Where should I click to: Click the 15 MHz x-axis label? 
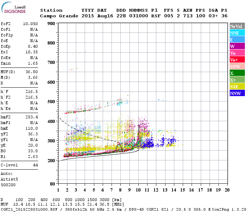pyautogui.click(x=183, y=190)
